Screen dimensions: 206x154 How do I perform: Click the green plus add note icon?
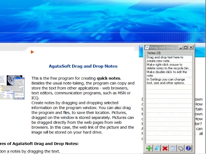[149, 148]
